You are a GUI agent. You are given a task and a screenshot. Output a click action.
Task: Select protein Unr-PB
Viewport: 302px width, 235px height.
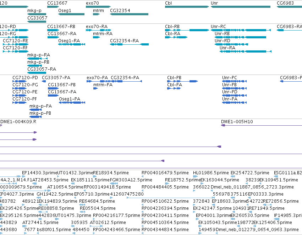(229, 85)
